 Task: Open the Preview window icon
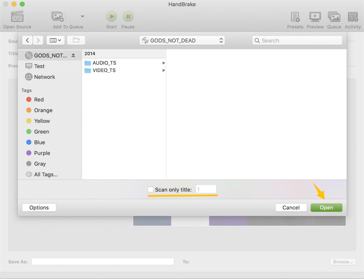315,17
